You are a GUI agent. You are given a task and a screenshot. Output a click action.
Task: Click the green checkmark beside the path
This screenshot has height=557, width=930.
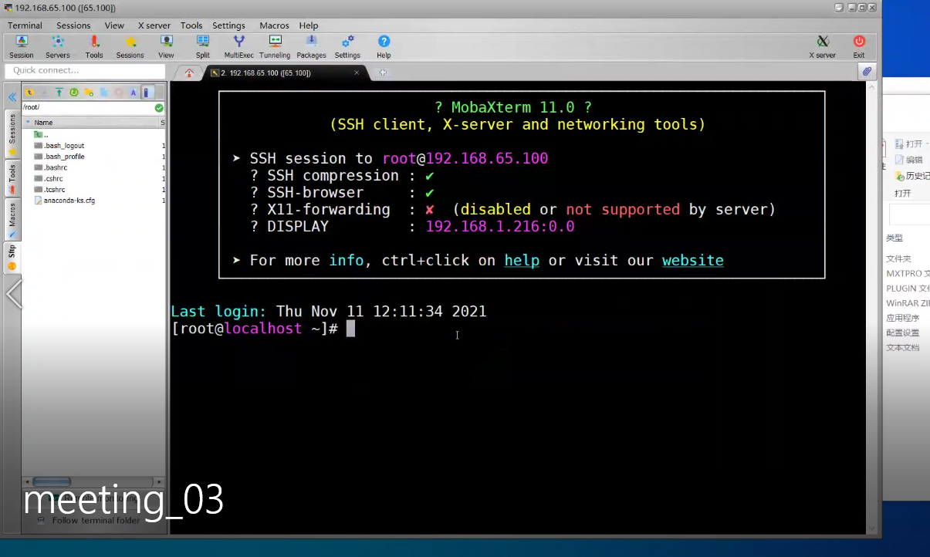coord(159,108)
